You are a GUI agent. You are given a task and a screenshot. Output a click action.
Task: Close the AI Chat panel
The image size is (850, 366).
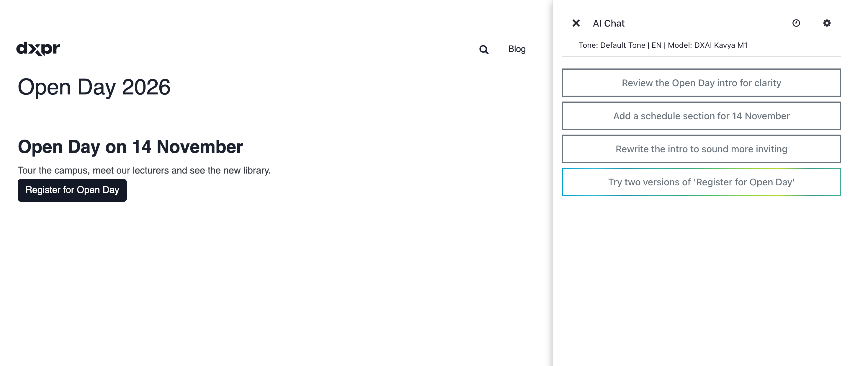coord(576,23)
